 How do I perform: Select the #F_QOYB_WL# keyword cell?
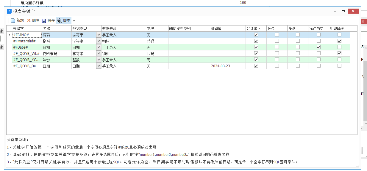click(x=27, y=54)
